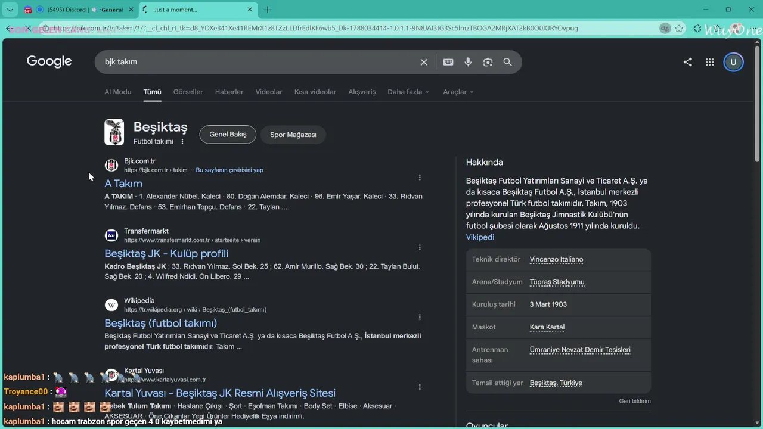Click the Kara Kartal mascot link
This screenshot has width=763, height=429.
(x=547, y=327)
